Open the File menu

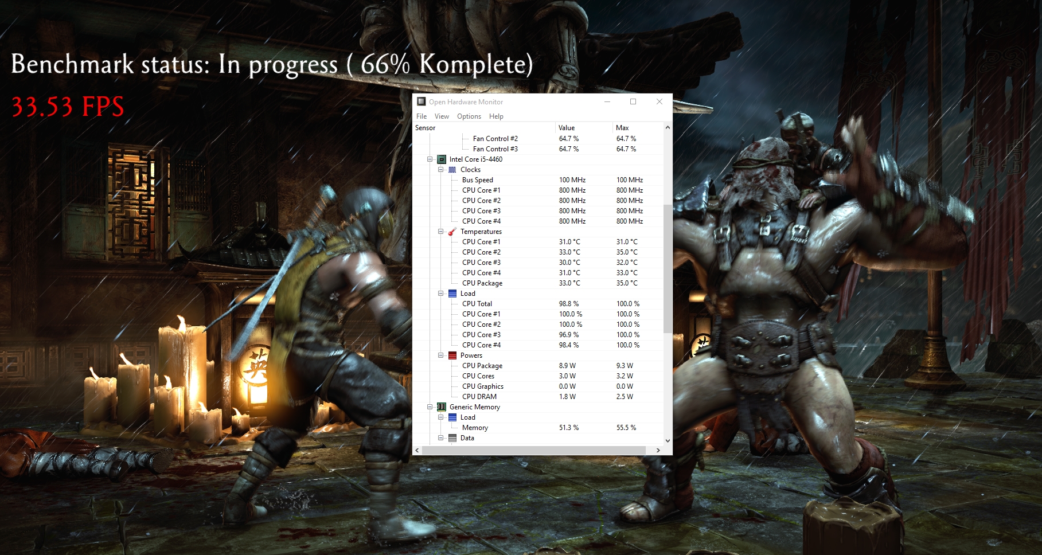[422, 116]
